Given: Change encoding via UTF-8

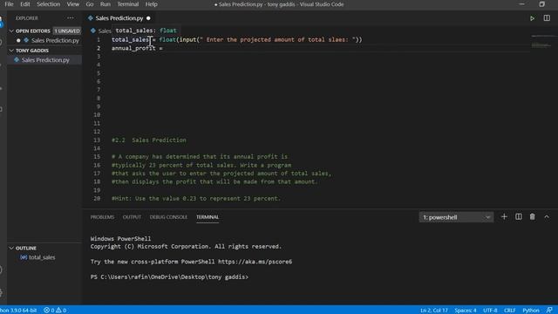Looking at the screenshot, I should (490, 311).
